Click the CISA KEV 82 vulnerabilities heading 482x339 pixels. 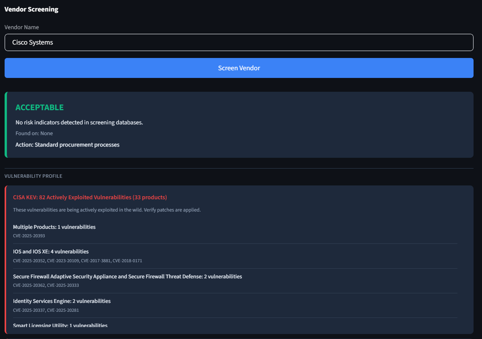pos(90,197)
